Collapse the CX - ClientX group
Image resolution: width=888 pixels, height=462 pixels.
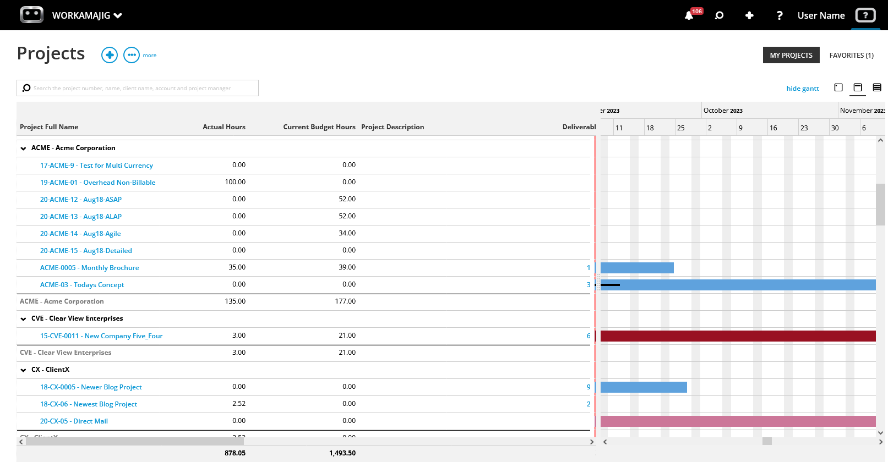tap(23, 370)
